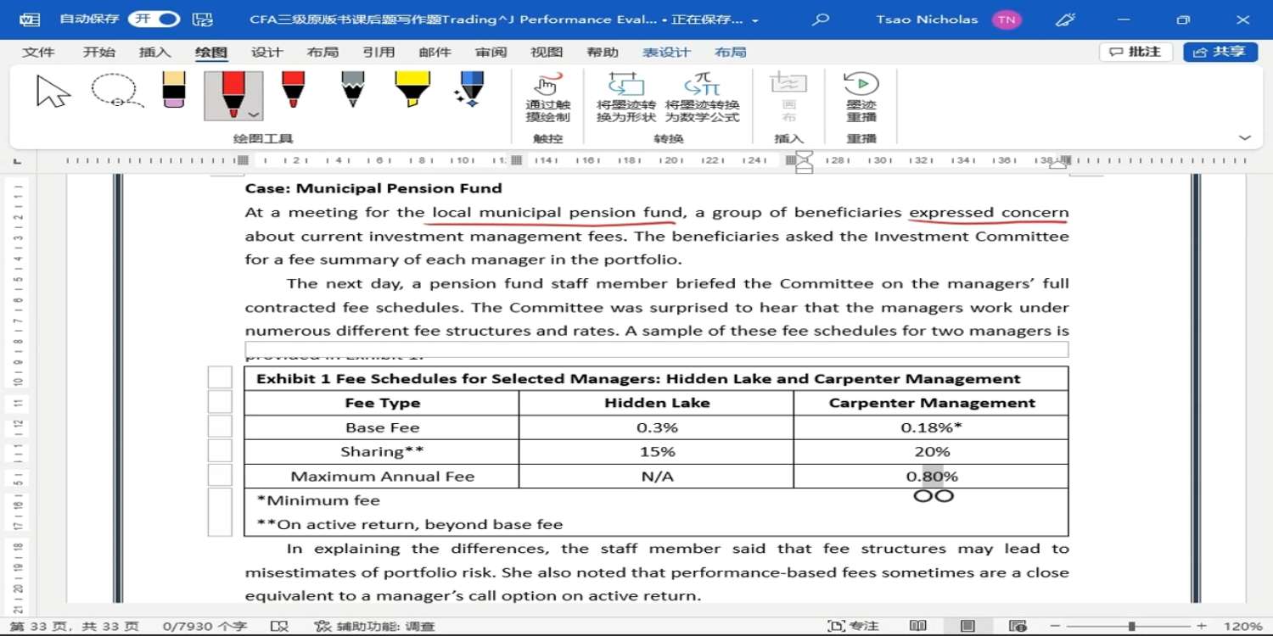Open the 邮件 (Mailings) tab
The image size is (1273, 636).
435,53
